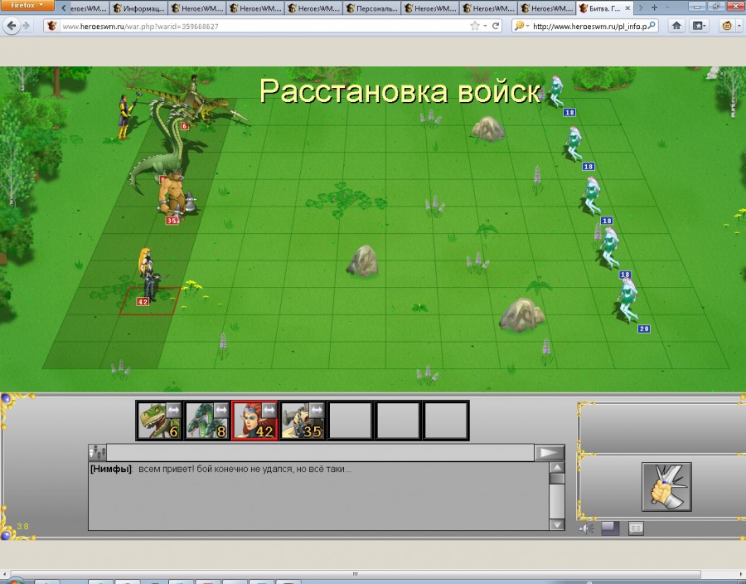Click the site favicon in address bar
Viewport: 746px width, 584px height.
click(52, 27)
